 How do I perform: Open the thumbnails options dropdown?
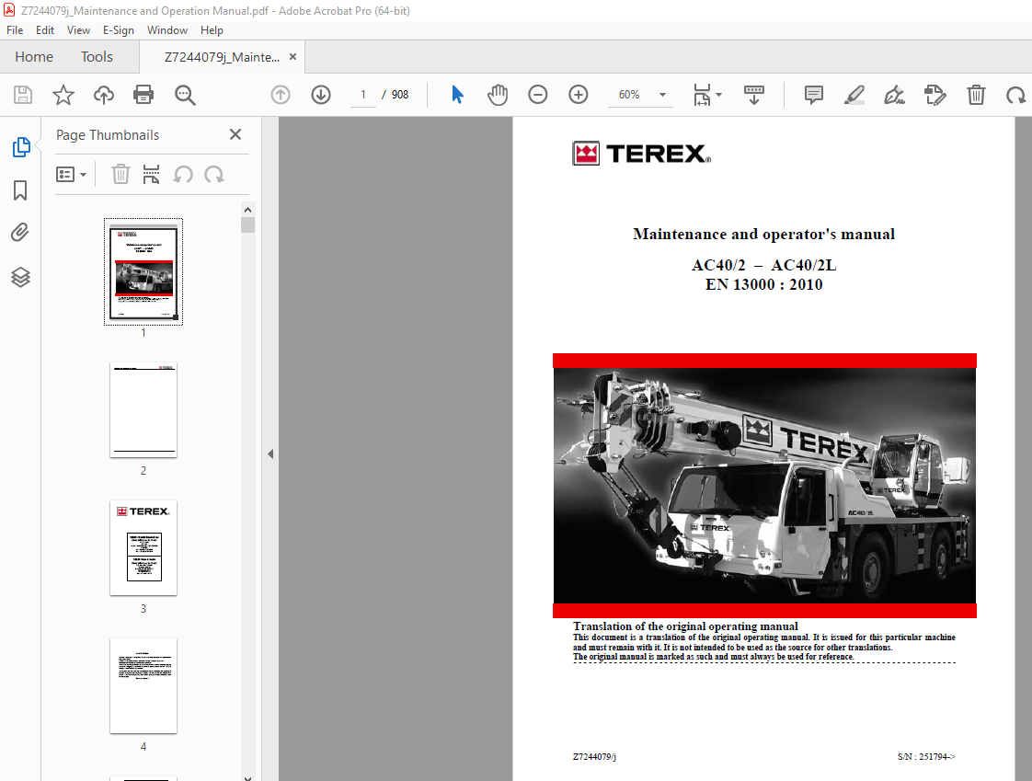(71, 175)
